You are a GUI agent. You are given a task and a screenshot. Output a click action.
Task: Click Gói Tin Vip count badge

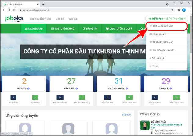[x=35, y=97]
